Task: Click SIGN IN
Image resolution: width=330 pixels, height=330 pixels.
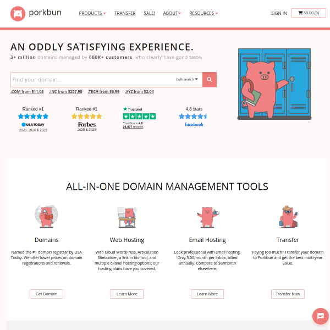Action: point(279,13)
